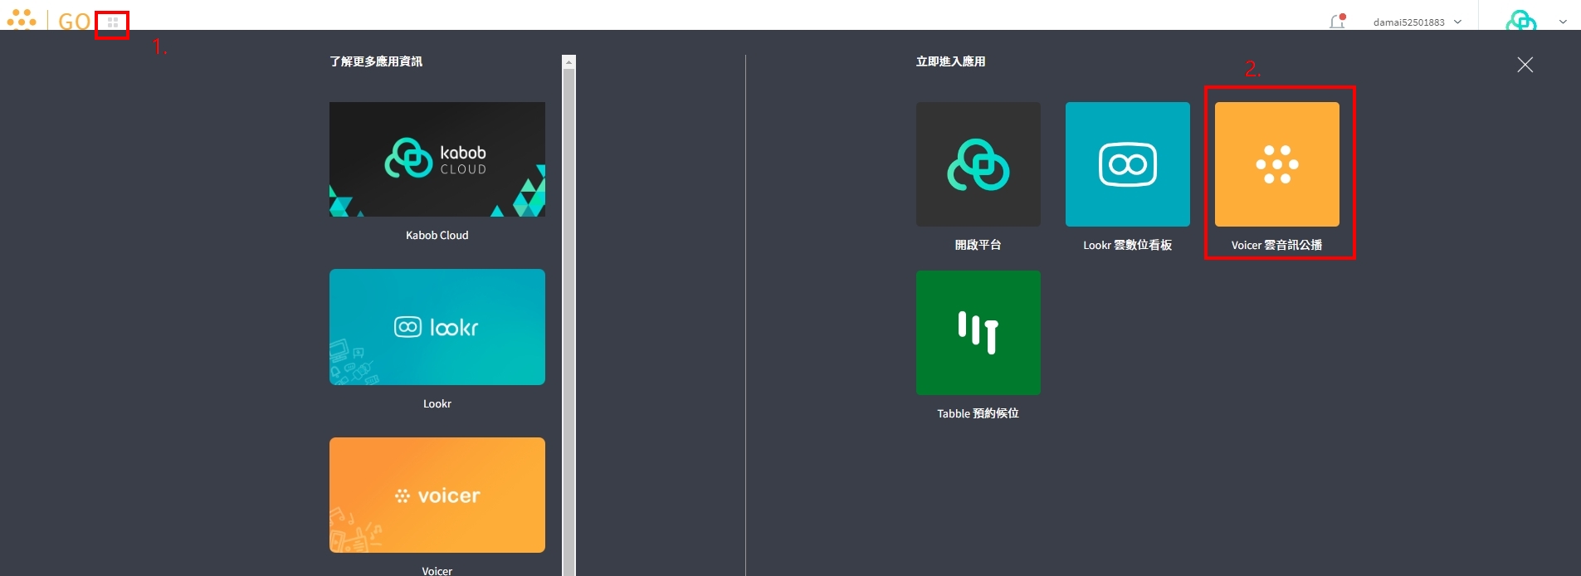The height and width of the screenshot is (576, 1581).
Task: Open the Kabob Cloud info banner
Action: point(437,159)
